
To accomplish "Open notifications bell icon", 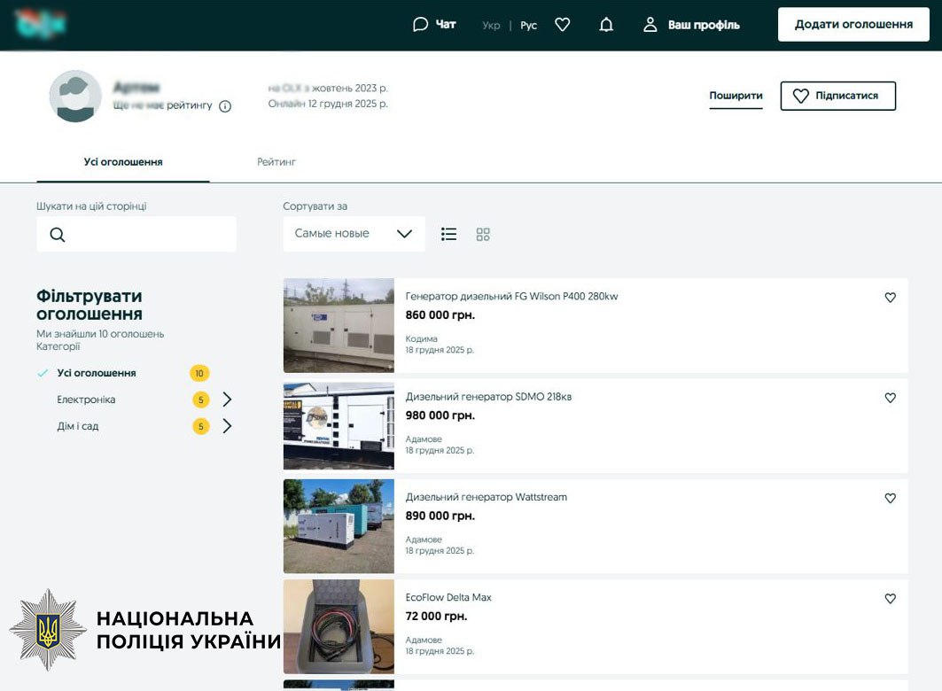I will pos(606,24).
